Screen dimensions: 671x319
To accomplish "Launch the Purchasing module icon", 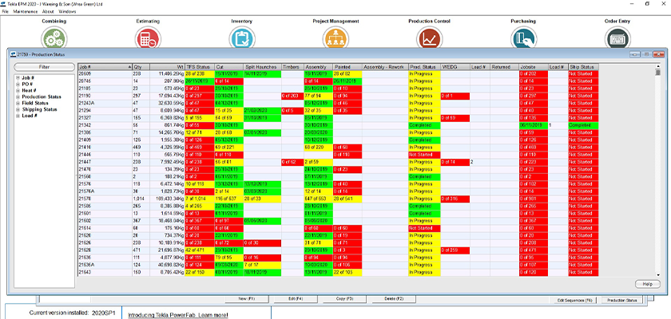I will pos(524,37).
